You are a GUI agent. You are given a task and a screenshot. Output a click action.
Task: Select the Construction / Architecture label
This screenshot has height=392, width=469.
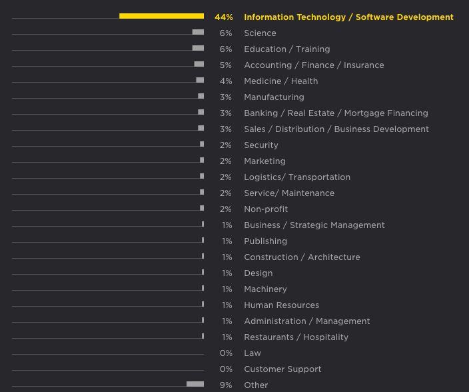point(302,257)
